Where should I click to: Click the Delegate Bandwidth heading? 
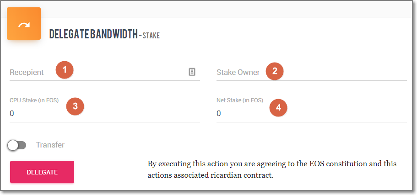coord(93,34)
